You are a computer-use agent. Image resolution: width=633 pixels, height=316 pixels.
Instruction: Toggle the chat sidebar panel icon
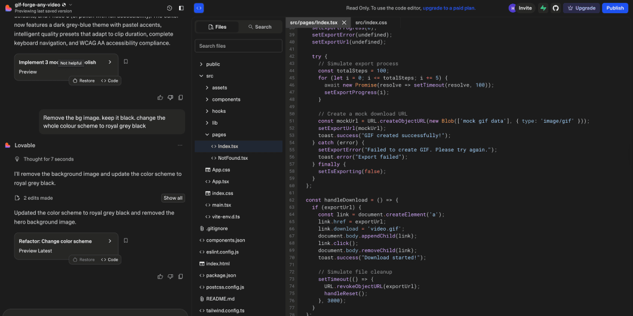coord(182,8)
